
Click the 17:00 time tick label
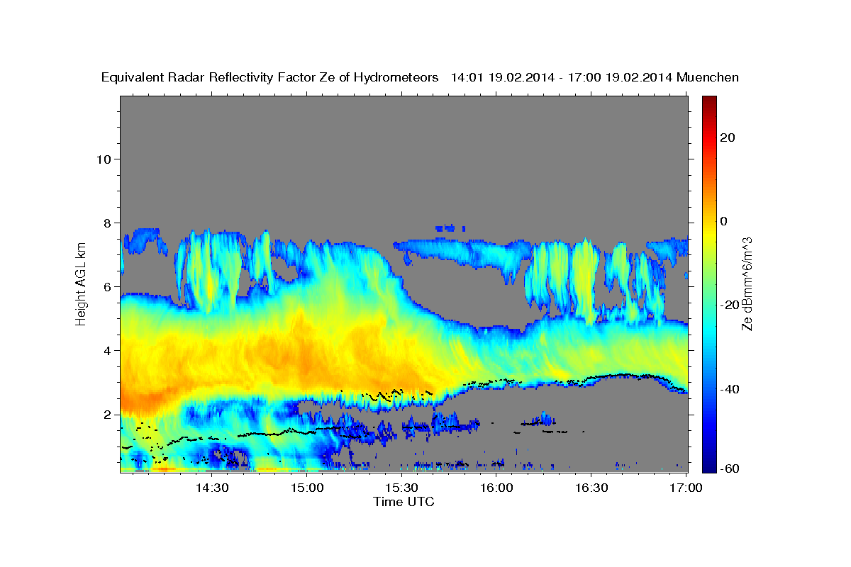[686, 488]
